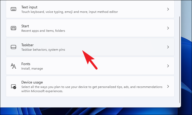
Task: Click 'Taskbar behaviors, system pins' description
Action: (x=43, y=50)
